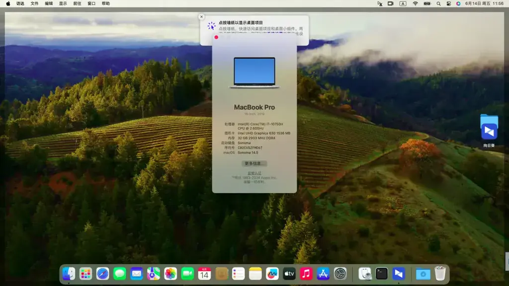The image size is (509, 286).
Task: Click the 更多信息 button in About window
Action: pyautogui.click(x=254, y=163)
